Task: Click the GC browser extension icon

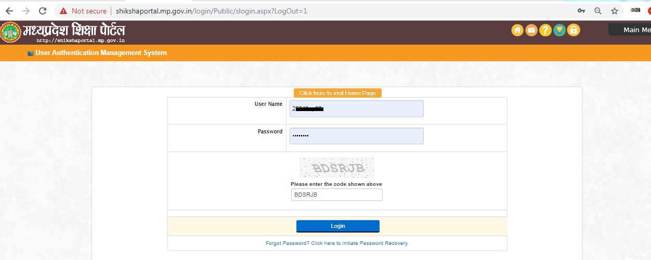Action: point(635,10)
